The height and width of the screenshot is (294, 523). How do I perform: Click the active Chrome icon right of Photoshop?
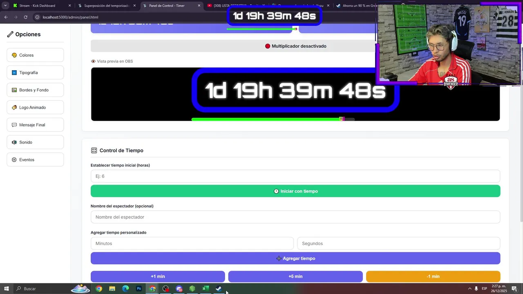(x=152, y=289)
